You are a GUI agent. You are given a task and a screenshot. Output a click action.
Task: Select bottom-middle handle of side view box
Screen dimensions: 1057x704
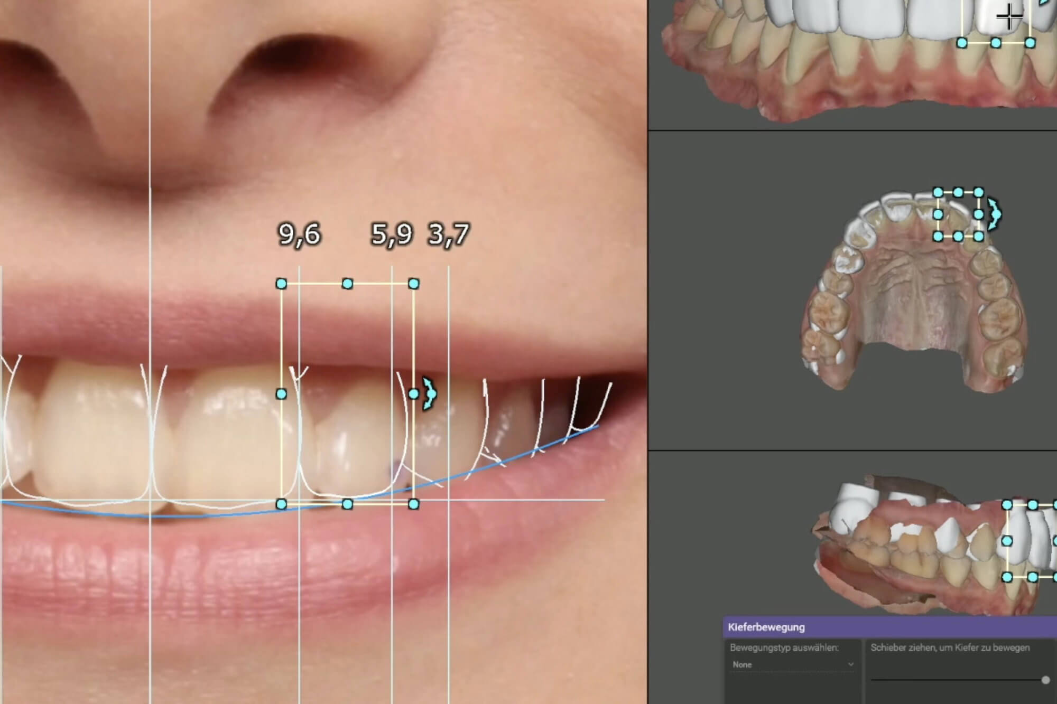[x=1033, y=577]
